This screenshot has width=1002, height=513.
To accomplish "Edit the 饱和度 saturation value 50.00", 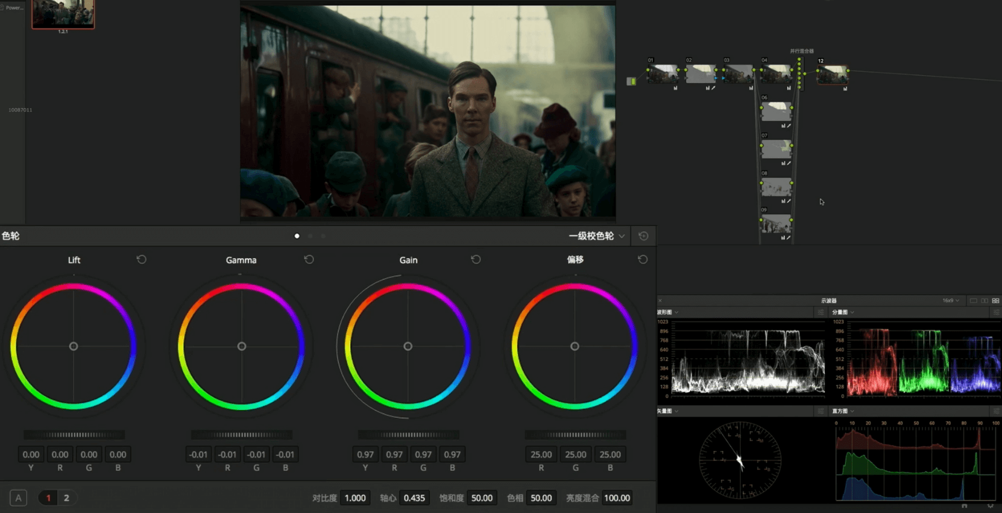I will click(x=482, y=498).
